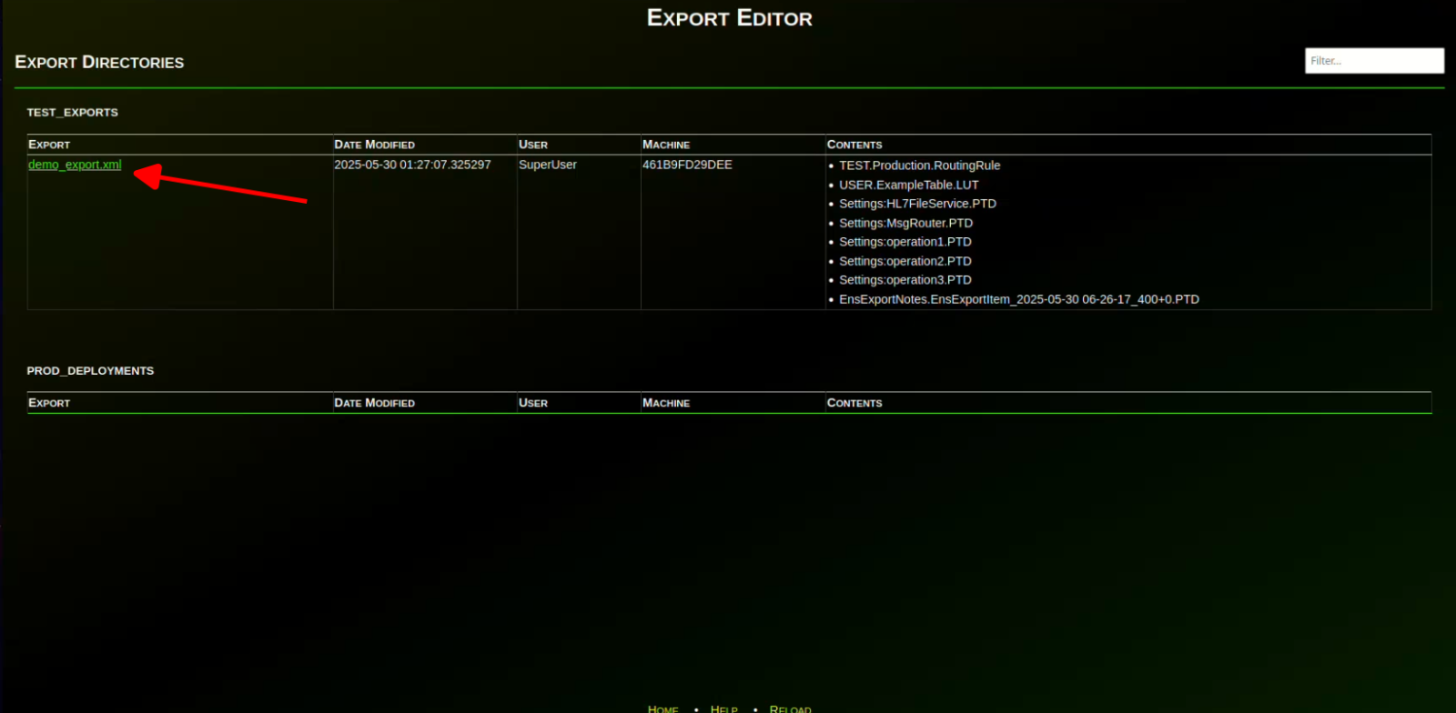Click the USER.ExampleTable.LUT contents item

[x=908, y=185]
